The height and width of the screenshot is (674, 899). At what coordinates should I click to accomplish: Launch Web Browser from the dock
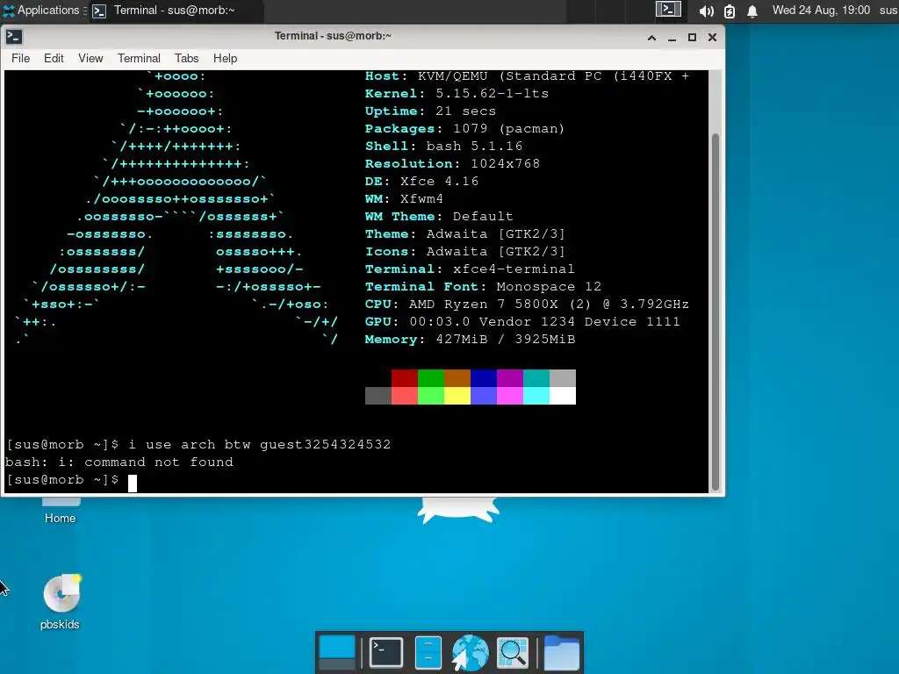470,652
